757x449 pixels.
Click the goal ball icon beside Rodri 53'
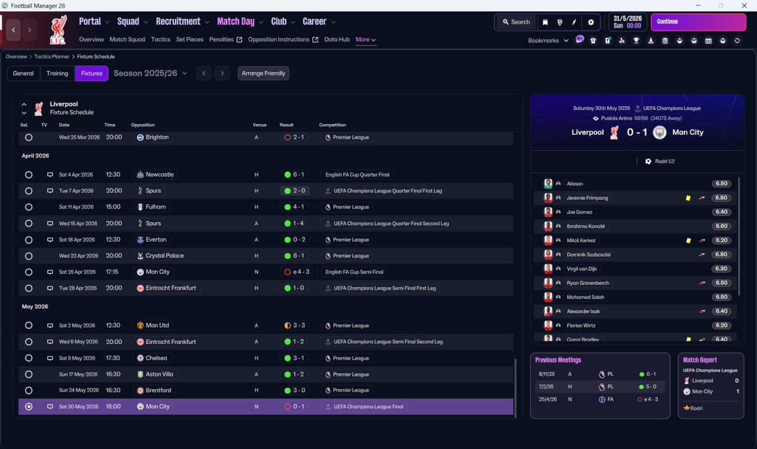648,161
